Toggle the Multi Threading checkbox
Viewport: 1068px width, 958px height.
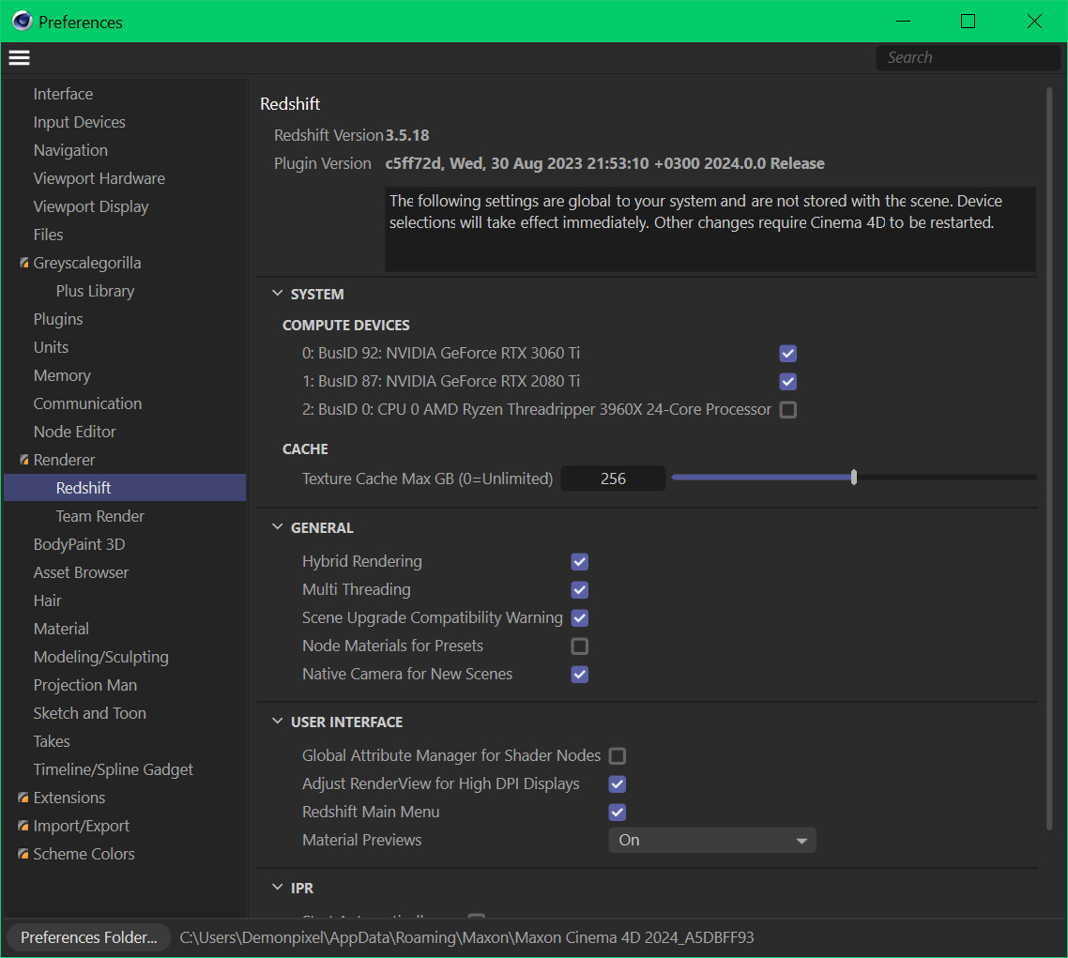(x=580, y=589)
